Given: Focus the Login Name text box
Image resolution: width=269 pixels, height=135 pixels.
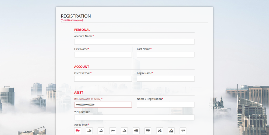Looking at the screenshot, I should pos(166,79).
